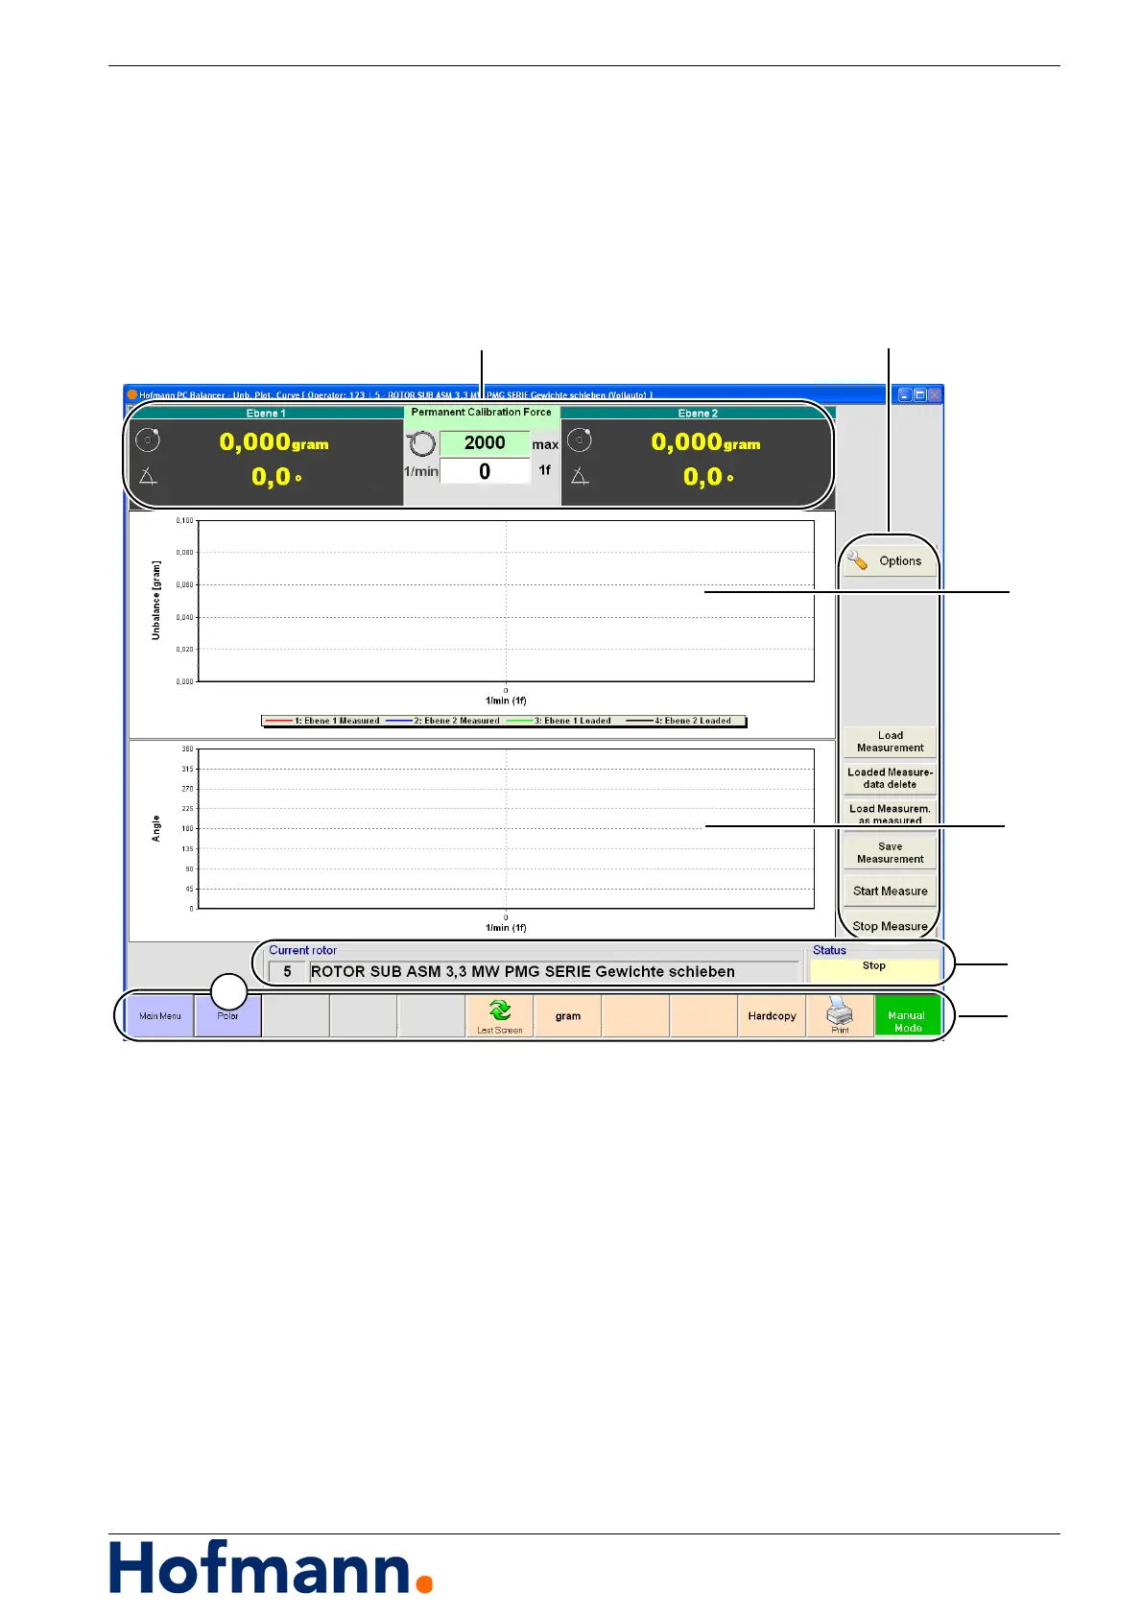Click Stop Measure
The width and height of the screenshot is (1142, 1616).
pos(890,925)
